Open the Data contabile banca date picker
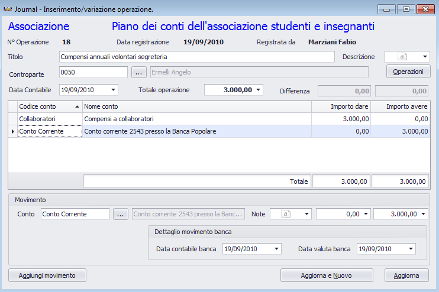Screen dimensions: 439x292 coord(277,249)
